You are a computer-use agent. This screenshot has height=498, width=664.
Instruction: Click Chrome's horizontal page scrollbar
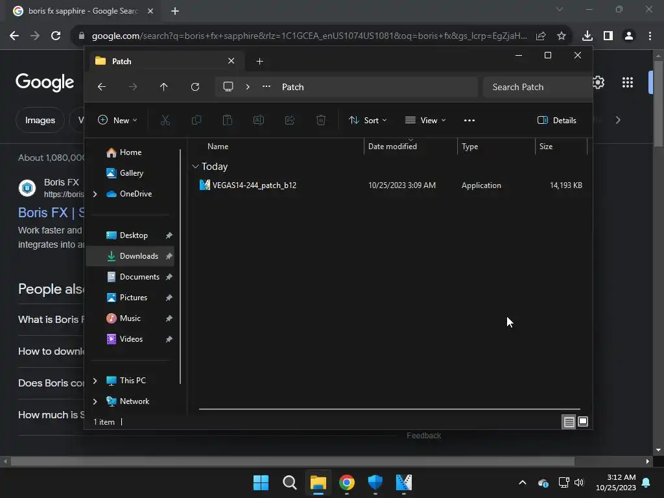click(x=292, y=461)
